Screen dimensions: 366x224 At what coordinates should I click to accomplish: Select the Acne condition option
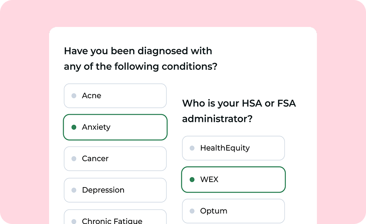click(x=115, y=96)
